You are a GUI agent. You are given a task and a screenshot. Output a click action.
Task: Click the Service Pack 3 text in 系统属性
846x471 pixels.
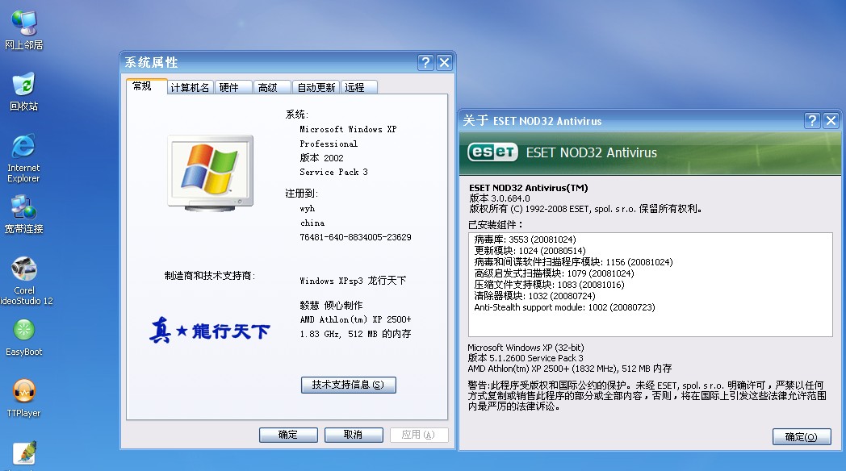point(333,172)
